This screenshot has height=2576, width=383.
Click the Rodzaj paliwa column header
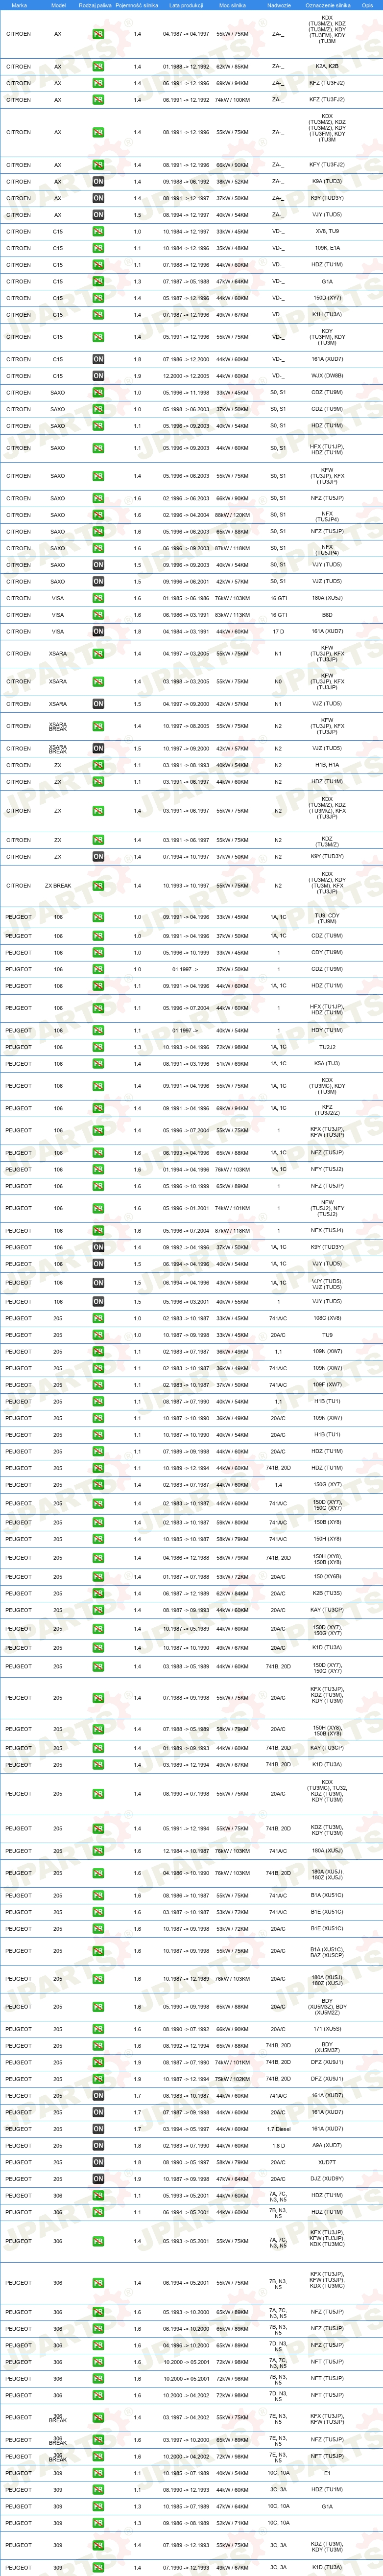click(x=96, y=5)
